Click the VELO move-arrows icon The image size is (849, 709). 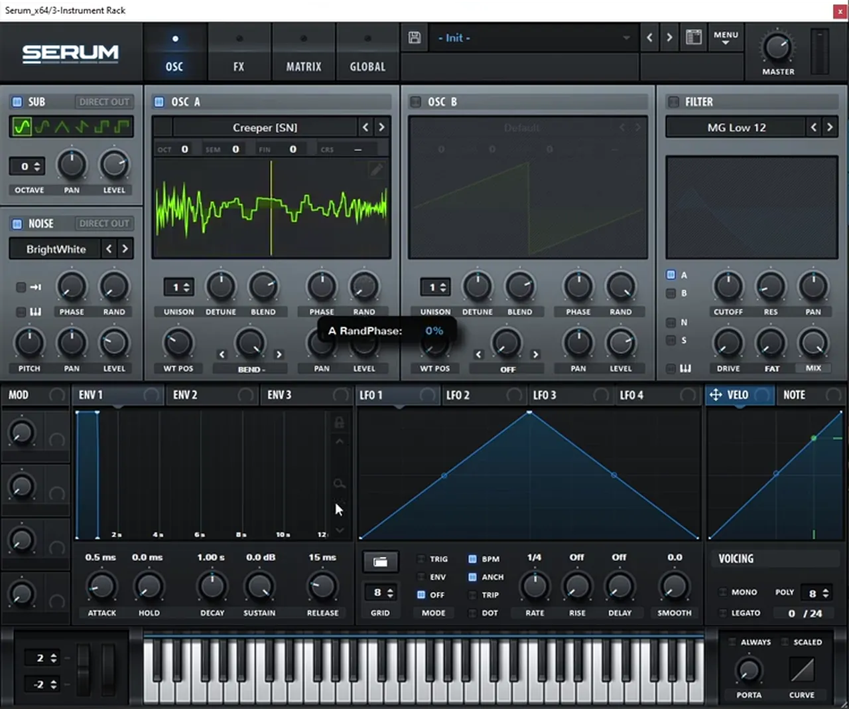716,395
